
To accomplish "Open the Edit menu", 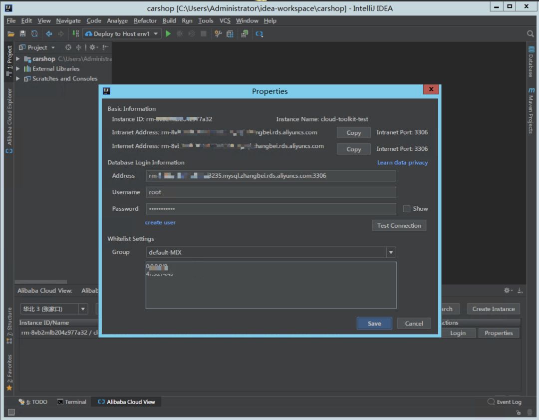I will point(26,20).
